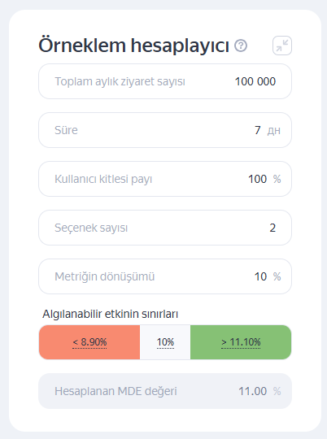
Task: Click the 'Seçenek sayısı' label
Action: click(91, 228)
